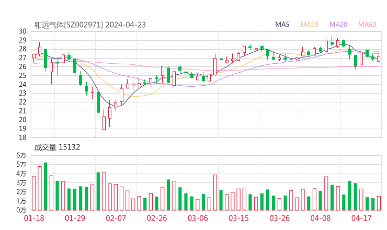
Task: Click the 01-18 date axis label
Action: pos(34,218)
